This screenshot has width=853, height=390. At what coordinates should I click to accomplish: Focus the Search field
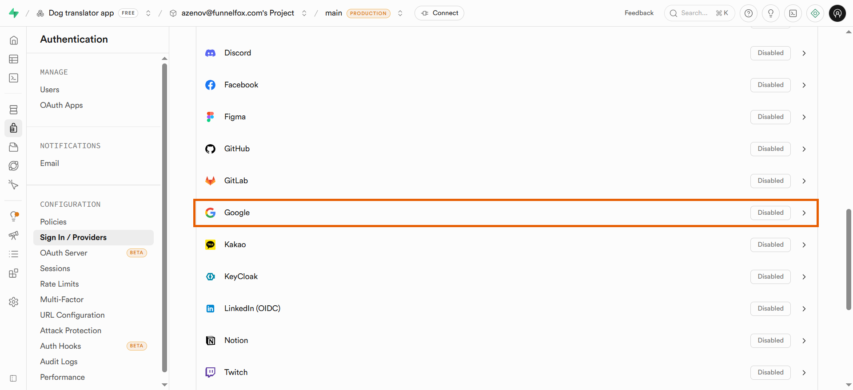tap(699, 13)
